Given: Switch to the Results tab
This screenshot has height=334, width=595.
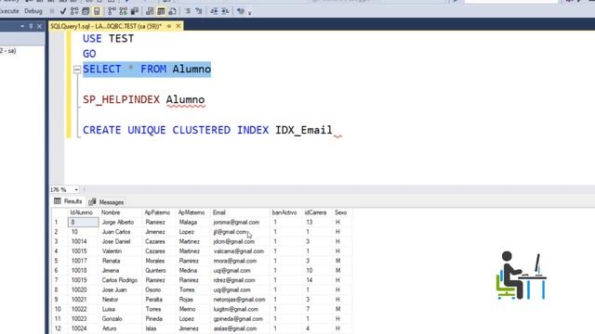Looking at the screenshot, I should pyautogui.click(x=68, y=201).
